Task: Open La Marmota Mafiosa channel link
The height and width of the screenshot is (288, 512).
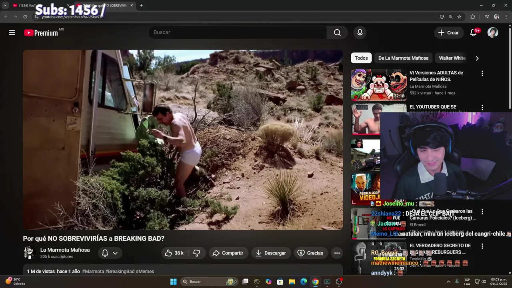Action: [x=65, y=250]
